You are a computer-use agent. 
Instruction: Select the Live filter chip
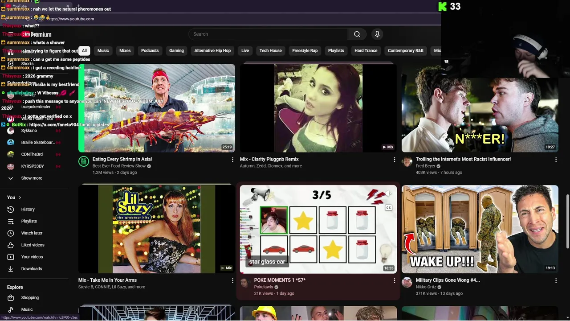245,50
